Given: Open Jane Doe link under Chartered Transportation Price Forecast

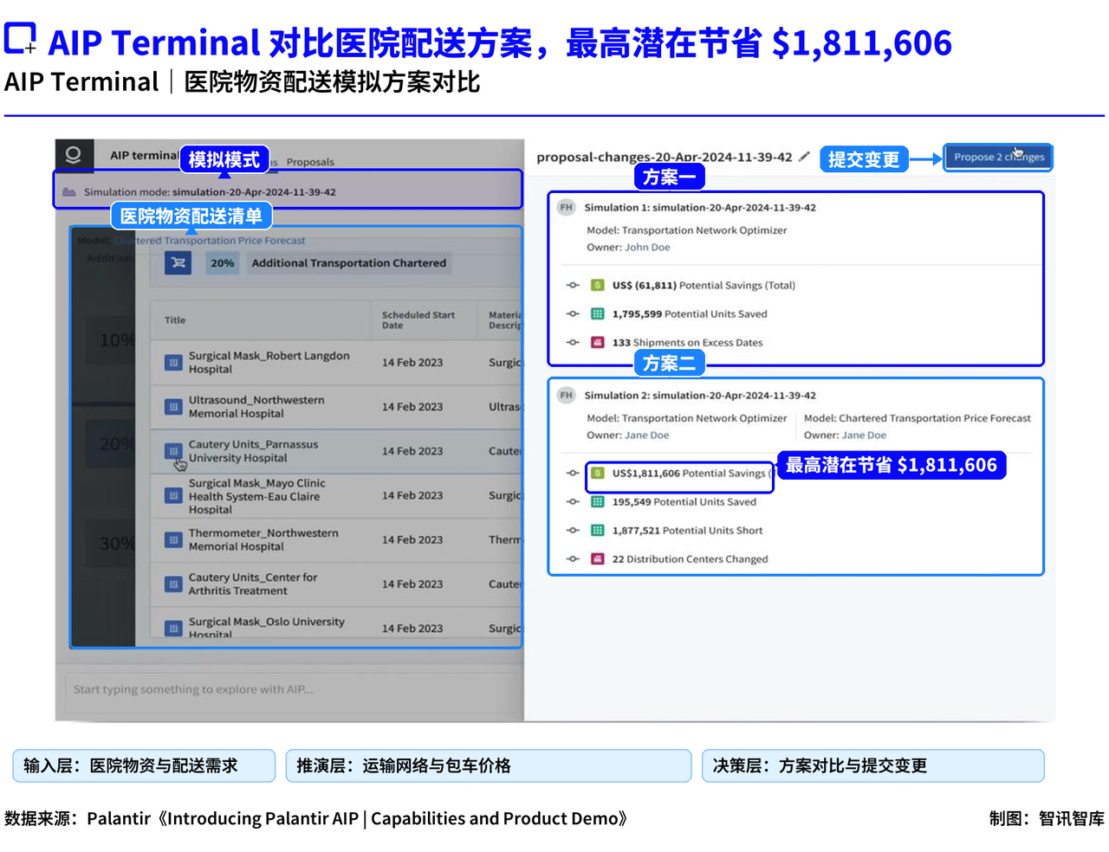Looking at the screenshot, I should tap(864, 435).
